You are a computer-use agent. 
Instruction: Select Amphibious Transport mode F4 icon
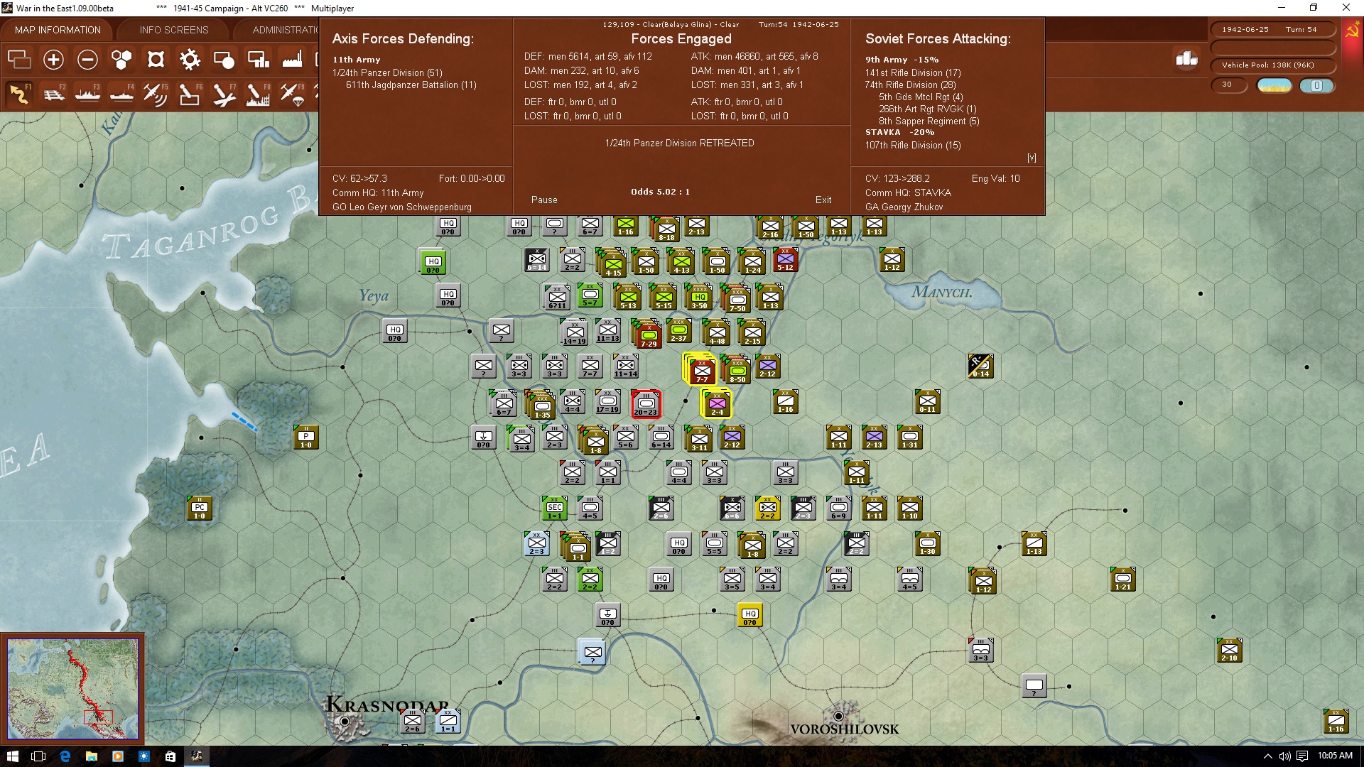pyautogui.click(x=121, y=94)
